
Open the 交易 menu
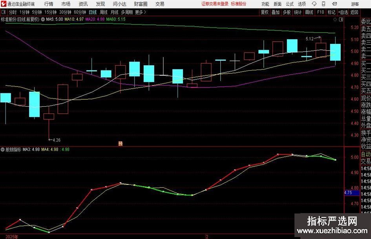pyautogui.click(x=160, y=4)
